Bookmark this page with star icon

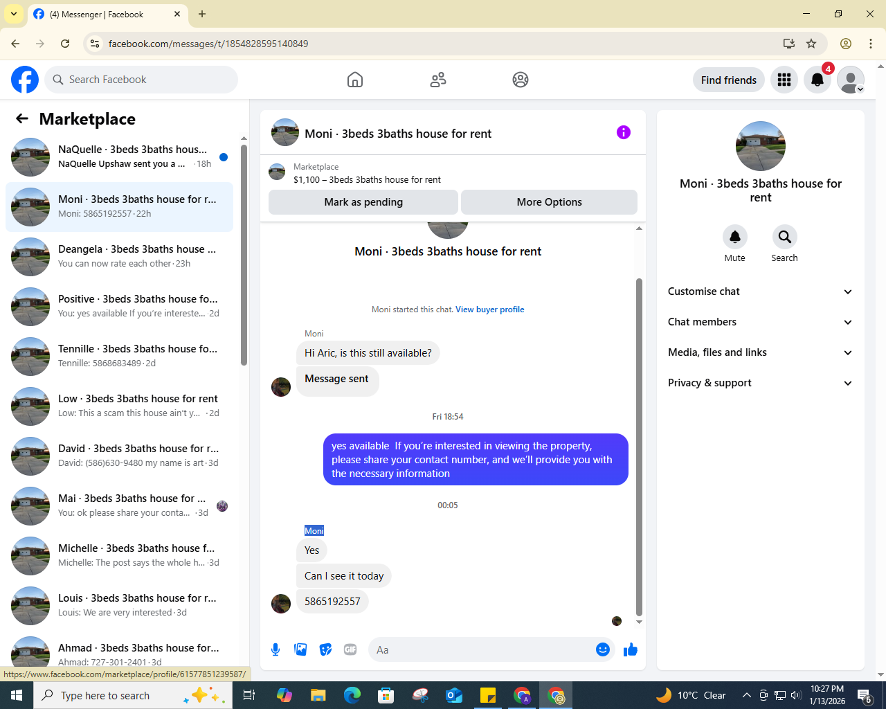[x=811, y=44]
